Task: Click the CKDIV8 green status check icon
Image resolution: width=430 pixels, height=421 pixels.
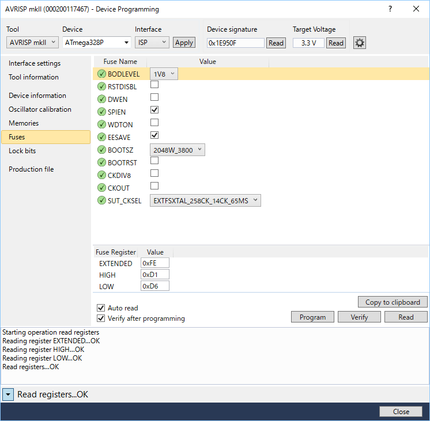Action: (101, 175)
